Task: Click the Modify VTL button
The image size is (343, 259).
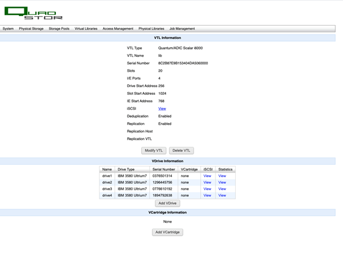Action: [x=154, y=150]
